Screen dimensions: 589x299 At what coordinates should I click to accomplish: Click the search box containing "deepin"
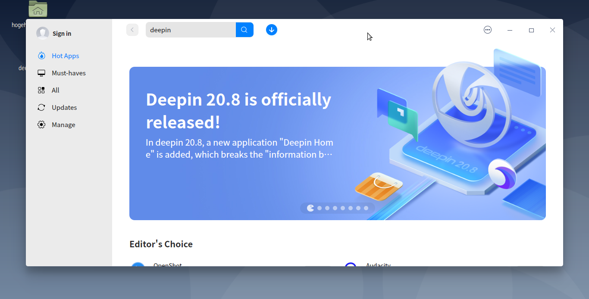coord(191,30)
